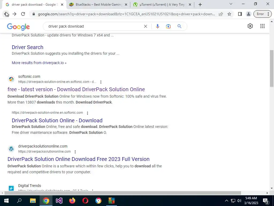Click the horizontal scrollbar thumb
This screenshot has width=274, height=206.
(123, 193)
